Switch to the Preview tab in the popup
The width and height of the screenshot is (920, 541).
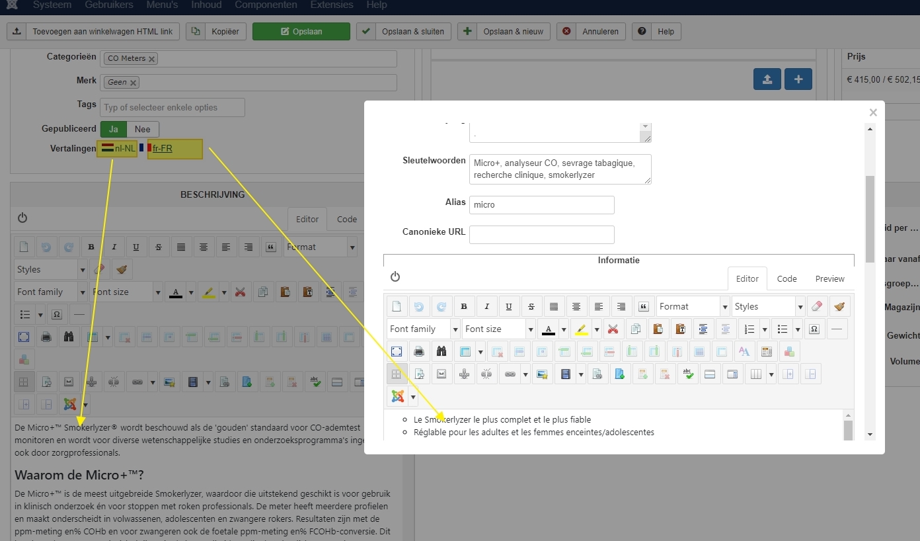coord(830,278)
